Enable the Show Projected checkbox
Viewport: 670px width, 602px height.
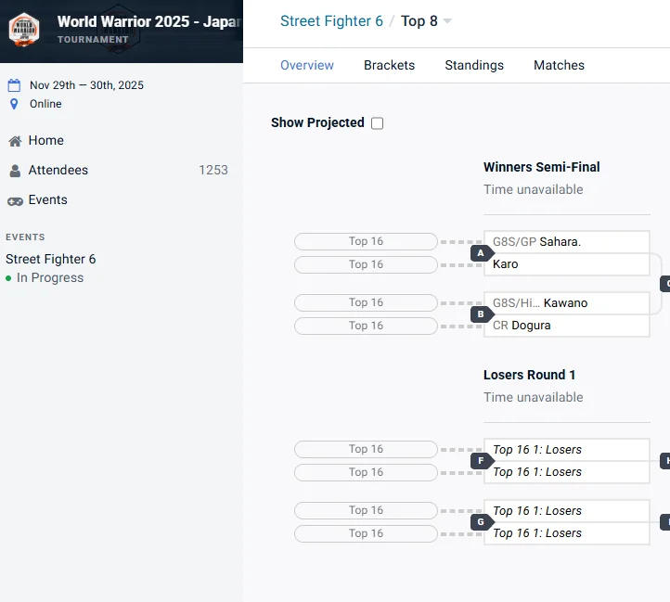[x=377, y=123]
